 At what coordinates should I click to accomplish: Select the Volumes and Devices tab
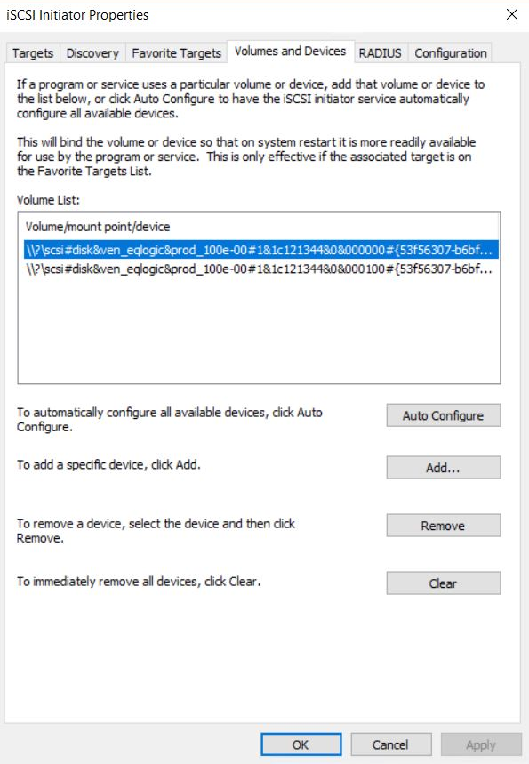pyautogui.click(x=290, y=52)
